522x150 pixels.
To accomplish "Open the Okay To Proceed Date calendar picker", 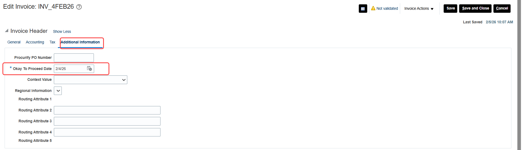I will [x=89, y=69].
